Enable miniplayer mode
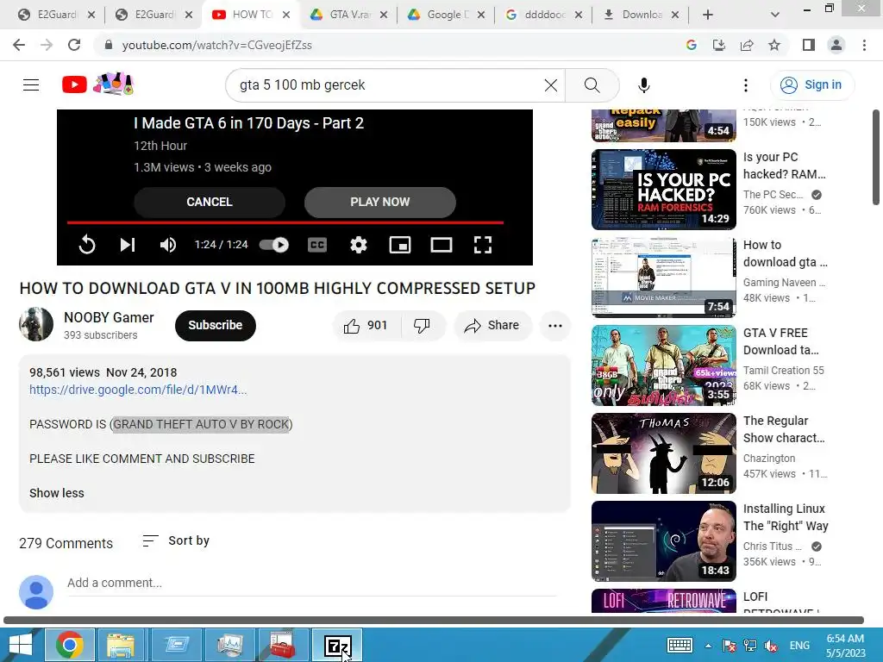The height and width of the screenshot is (662, 883). pos(400,245)
